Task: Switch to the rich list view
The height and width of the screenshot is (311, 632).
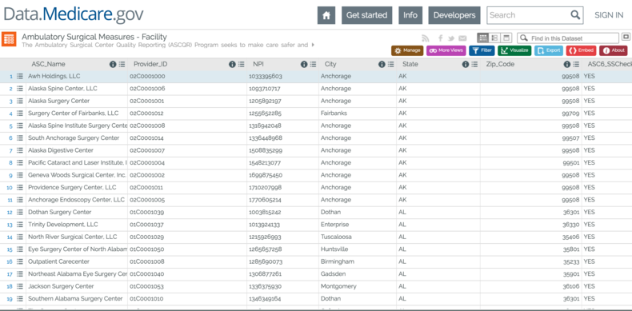Action: coord(494,38)
